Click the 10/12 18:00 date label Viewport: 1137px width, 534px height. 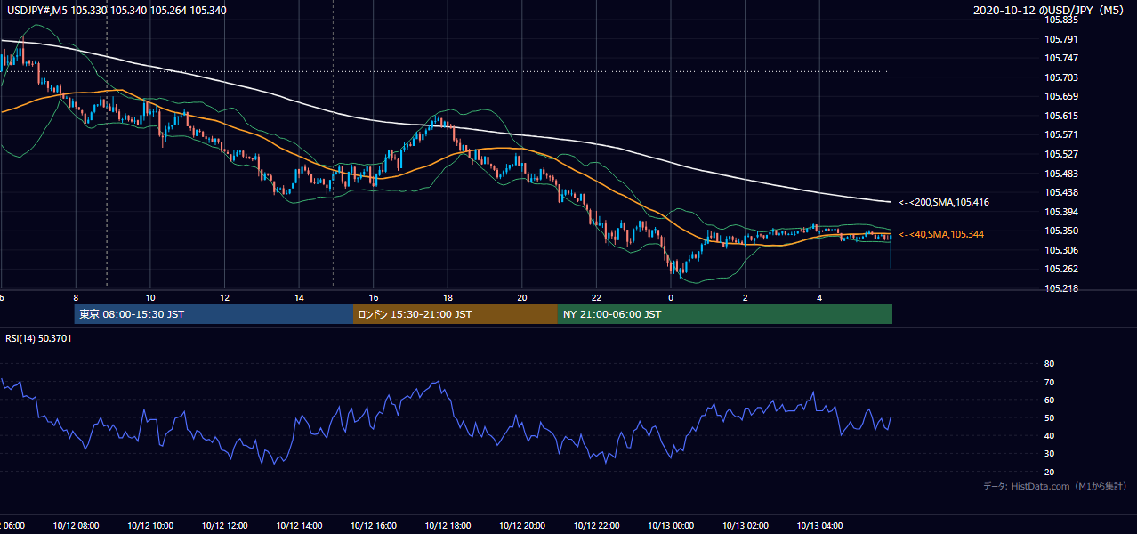tap(448, 525)
